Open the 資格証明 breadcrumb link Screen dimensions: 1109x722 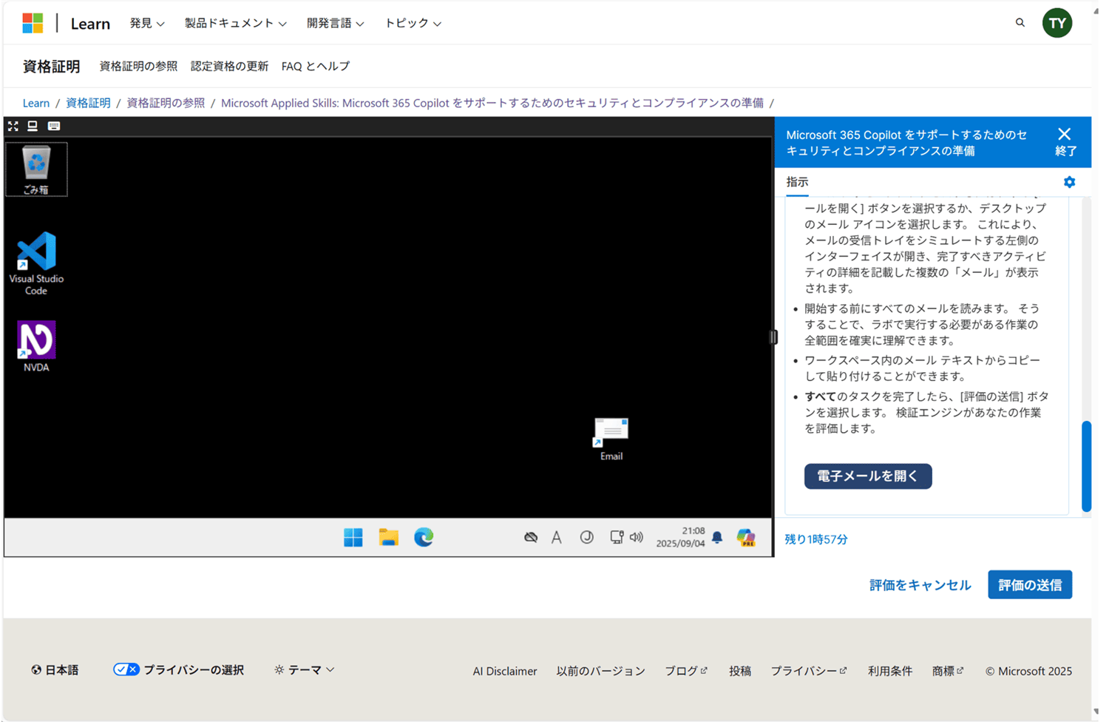[x=88, y=103]
